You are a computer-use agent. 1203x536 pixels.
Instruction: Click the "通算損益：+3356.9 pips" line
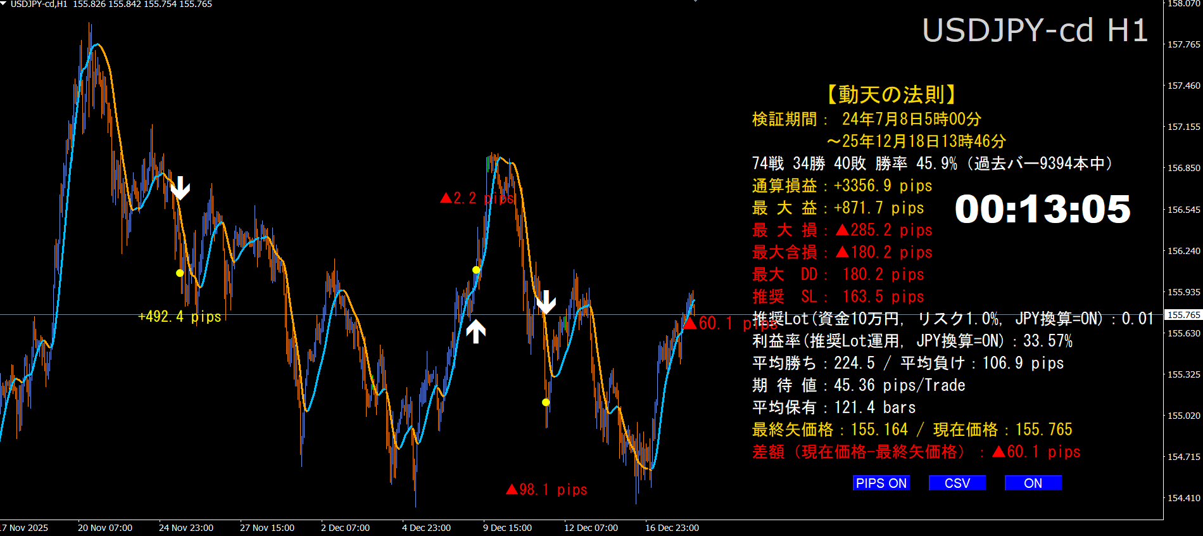[x=842, y=186]
